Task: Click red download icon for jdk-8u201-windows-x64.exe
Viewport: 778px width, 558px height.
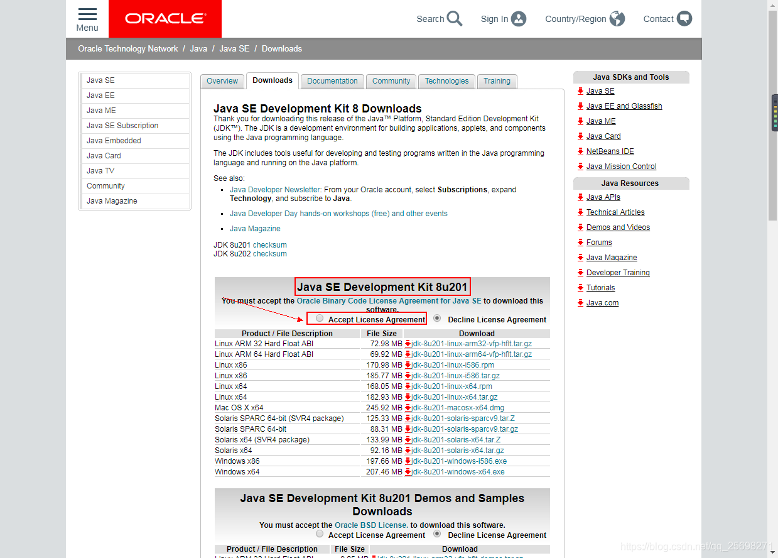Action: tap(408, 472)
